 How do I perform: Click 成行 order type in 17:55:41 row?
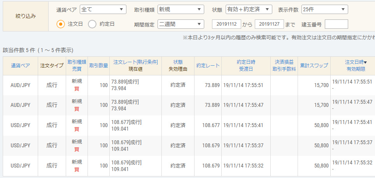52,125
